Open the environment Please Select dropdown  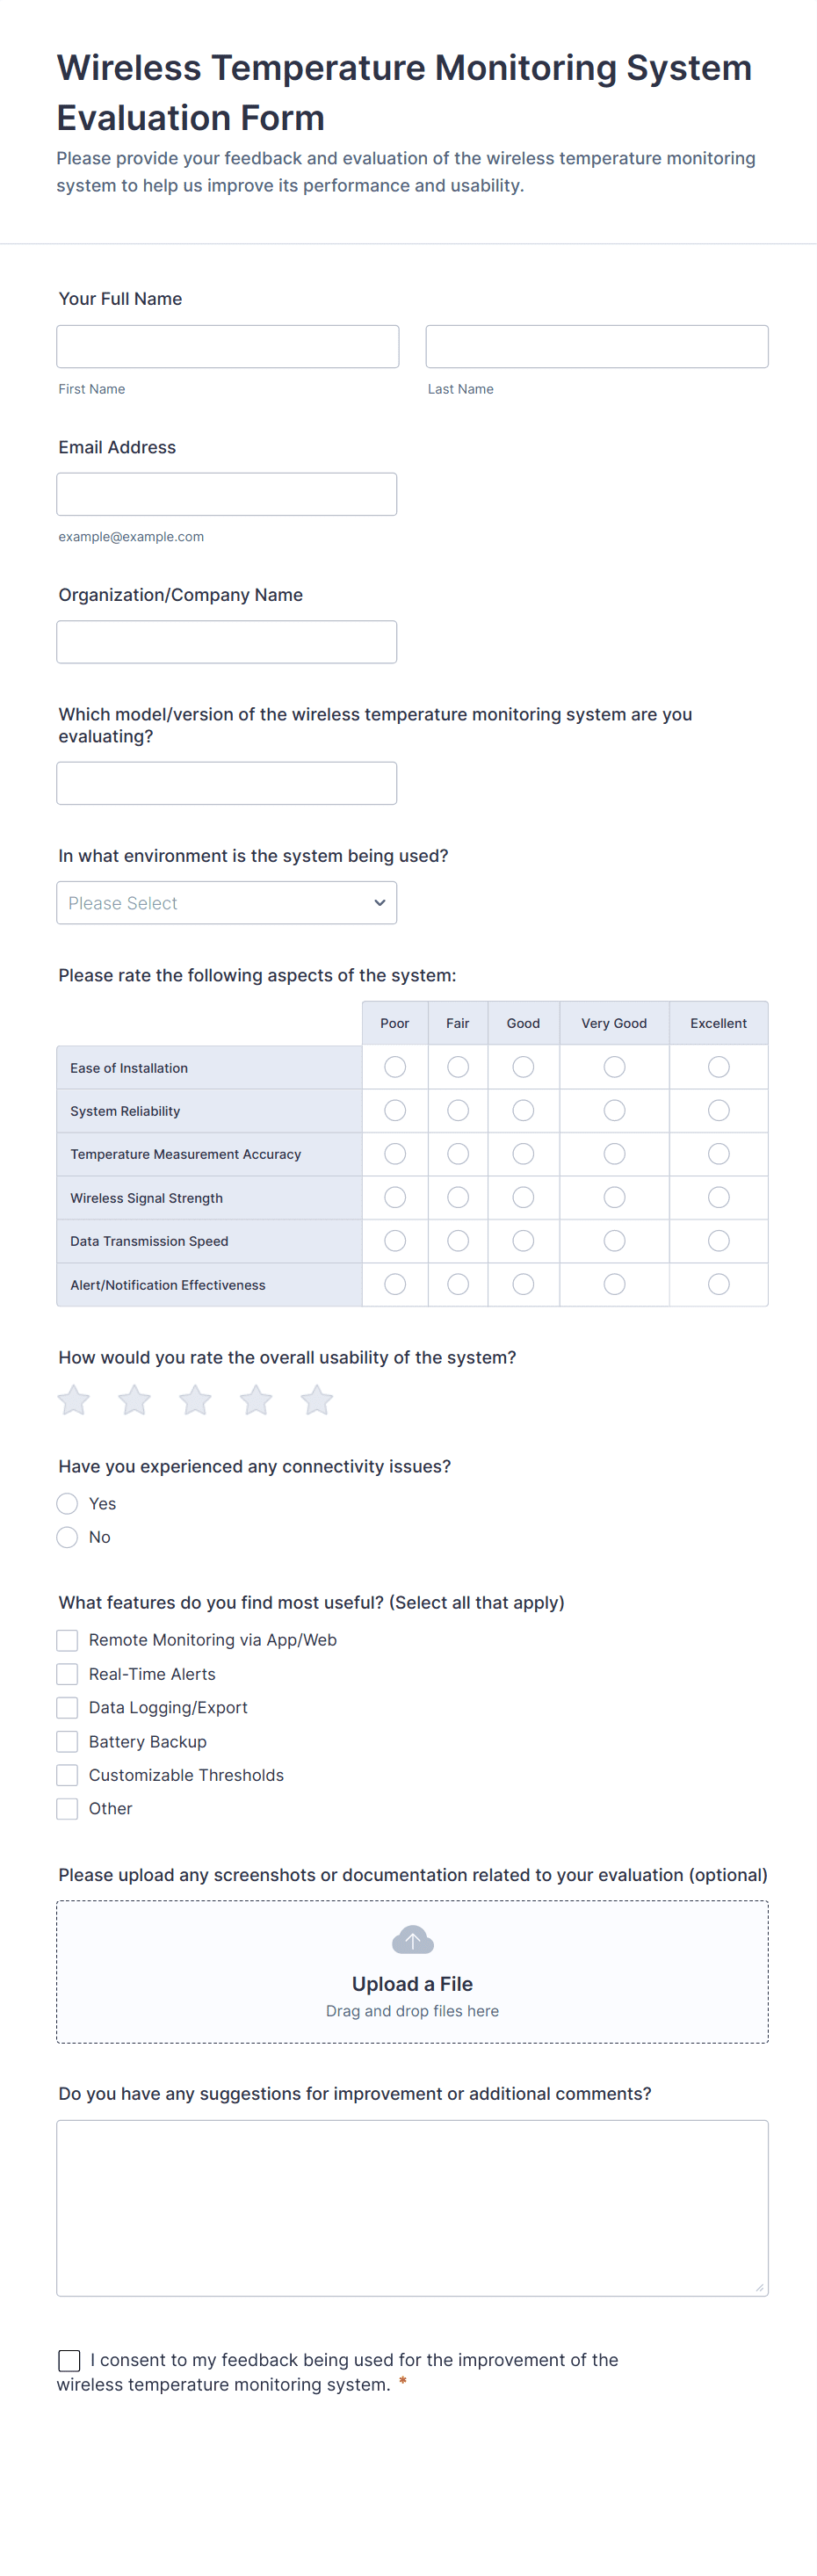pyautogui.click(x=226, y=903)
